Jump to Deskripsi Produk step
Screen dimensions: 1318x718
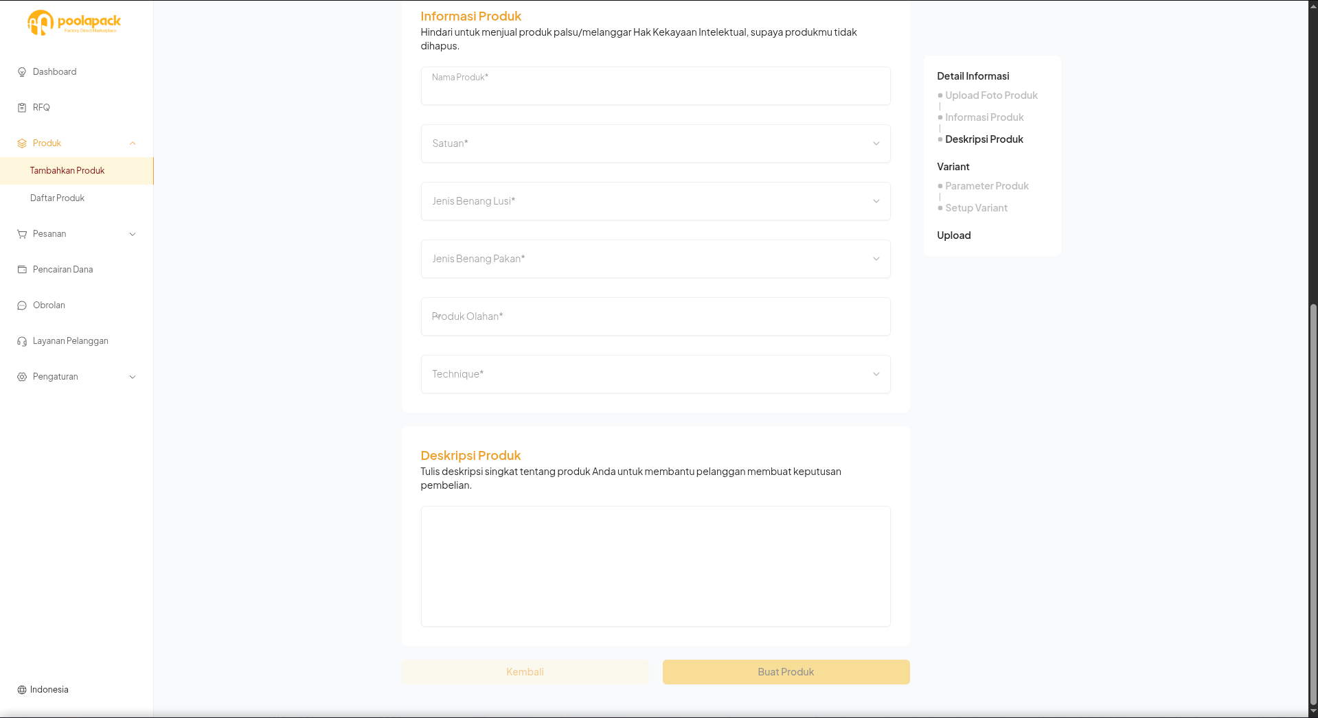[984, 139]
